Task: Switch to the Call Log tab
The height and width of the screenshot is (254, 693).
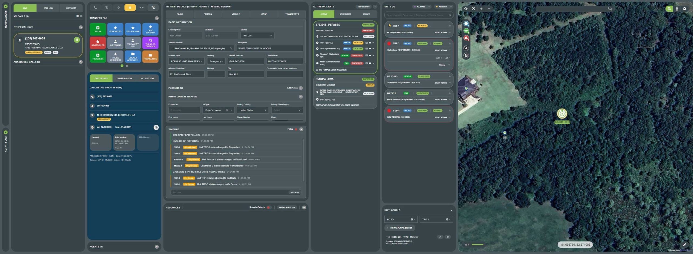Action: coord(48,8)
